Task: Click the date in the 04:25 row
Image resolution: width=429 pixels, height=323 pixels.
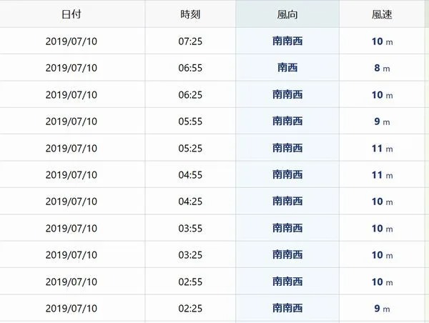Action: [x=71, y=202]
